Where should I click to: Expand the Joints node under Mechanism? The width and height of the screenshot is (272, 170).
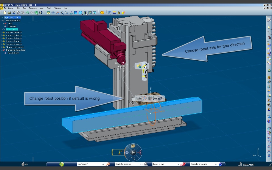pyautogui.click(x=4, y=24)
